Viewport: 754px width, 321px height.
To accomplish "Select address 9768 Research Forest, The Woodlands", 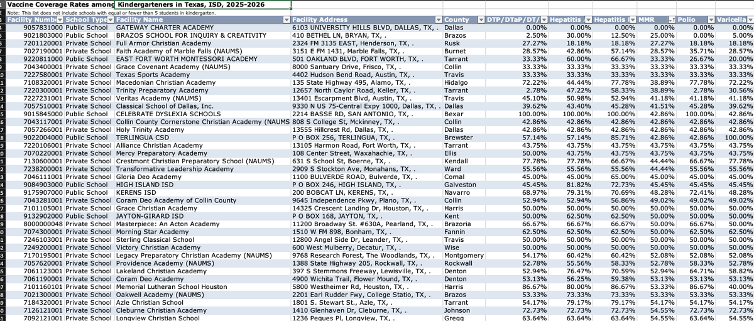I will coord(367,255).
